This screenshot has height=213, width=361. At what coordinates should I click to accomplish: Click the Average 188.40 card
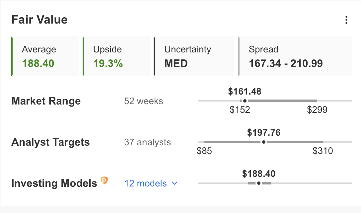click(45, 56)
